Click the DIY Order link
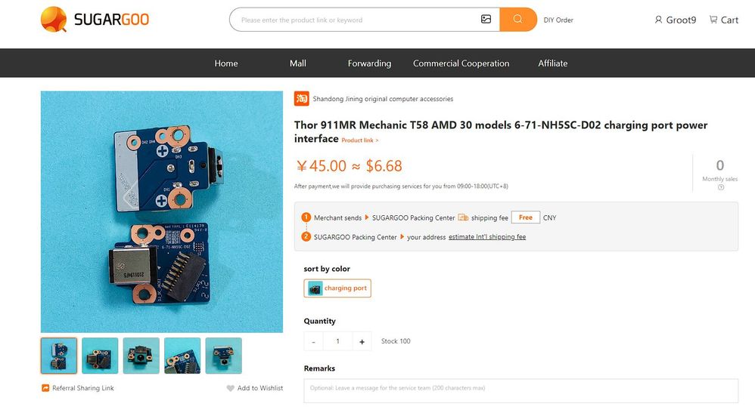This screenshot has height=419, width=755. pos(558,20)
